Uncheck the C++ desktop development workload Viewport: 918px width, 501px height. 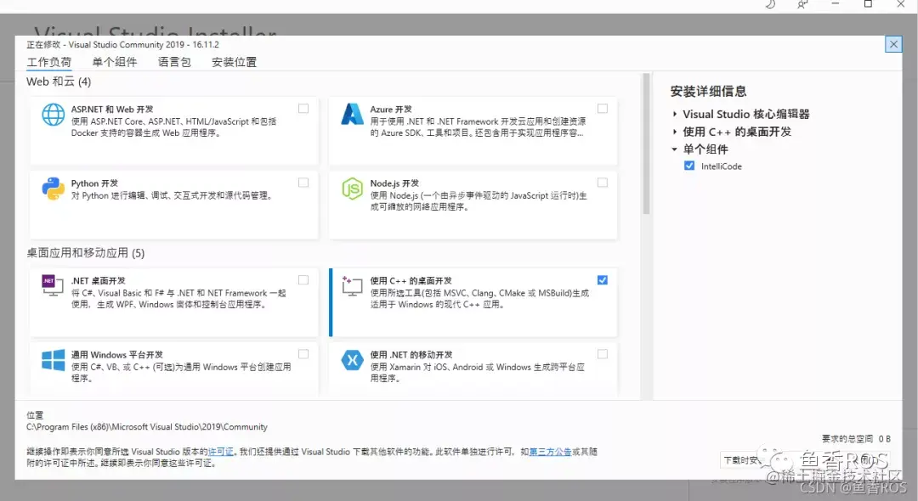pos(603,280)
